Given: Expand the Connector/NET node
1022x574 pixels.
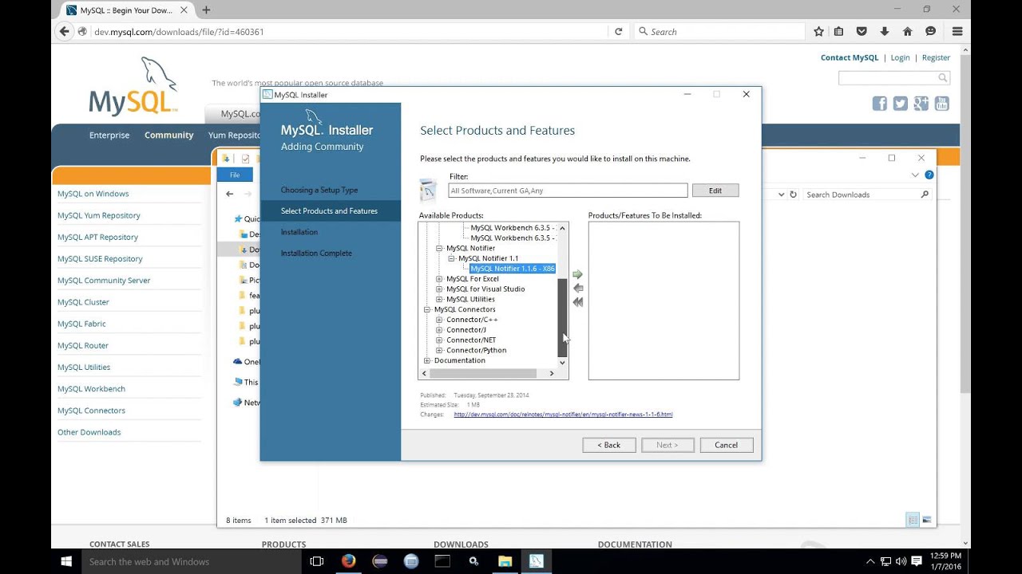Looking at the screenshot, I should [439, 340].
